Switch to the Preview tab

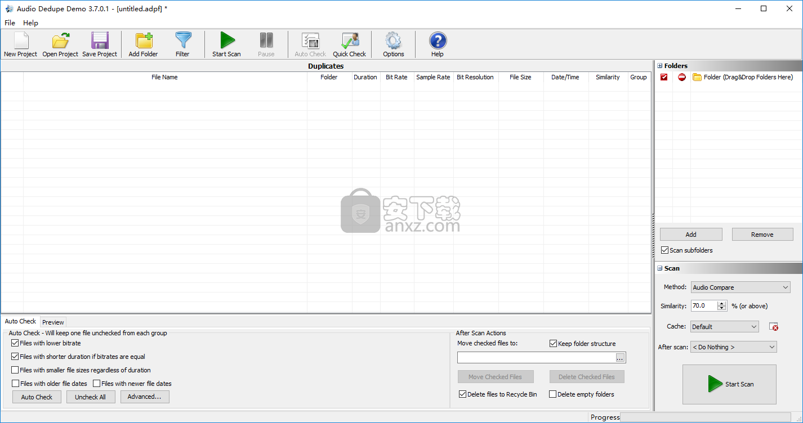pyautogui.click(x=53, y=322)
